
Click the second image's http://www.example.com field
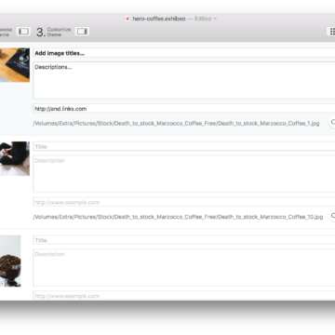184,202
